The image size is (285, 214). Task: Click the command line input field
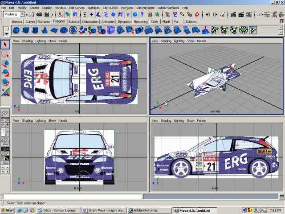(71, 196)
